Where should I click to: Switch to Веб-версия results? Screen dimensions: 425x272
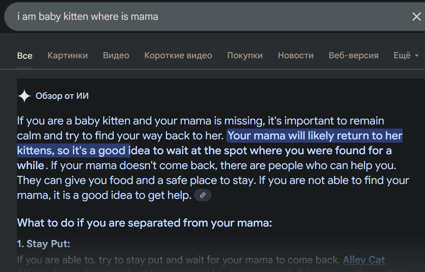click(x=353, y=55)
